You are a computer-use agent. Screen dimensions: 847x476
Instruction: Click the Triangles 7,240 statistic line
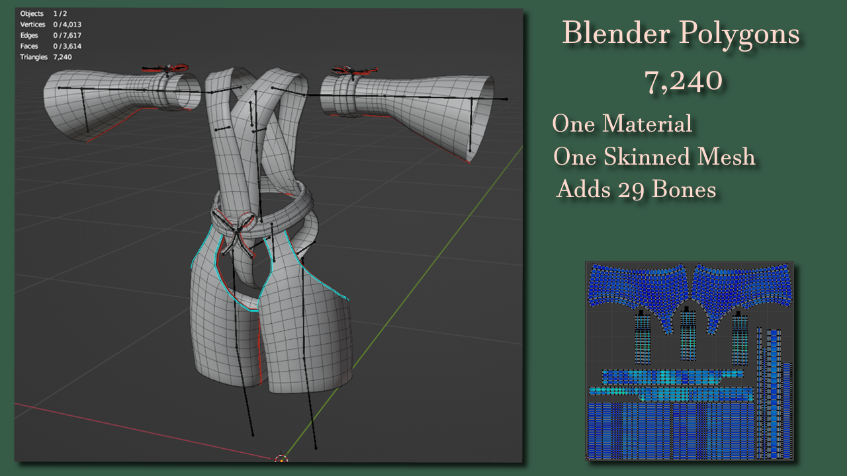(x=46, y=57)
